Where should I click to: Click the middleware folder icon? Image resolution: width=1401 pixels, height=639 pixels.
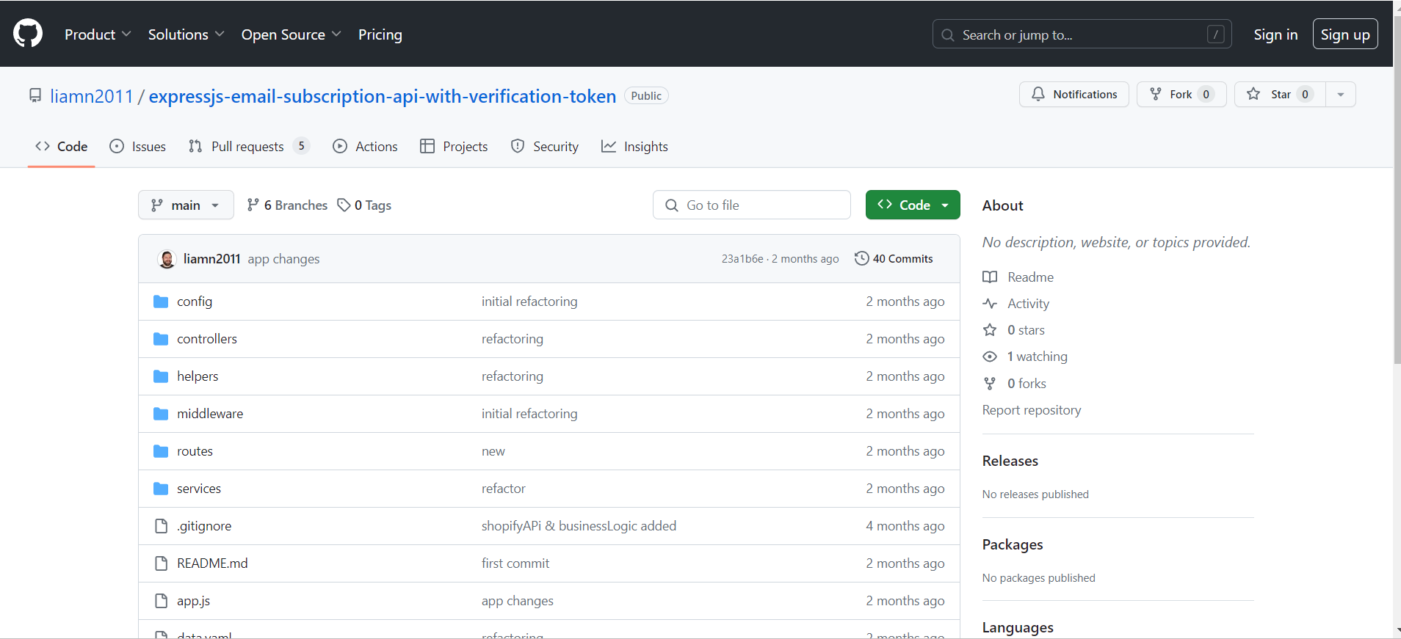tap(161, 414)
